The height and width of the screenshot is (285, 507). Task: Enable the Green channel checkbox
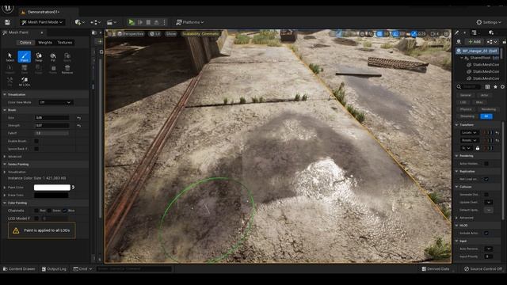tap(49, 211)
